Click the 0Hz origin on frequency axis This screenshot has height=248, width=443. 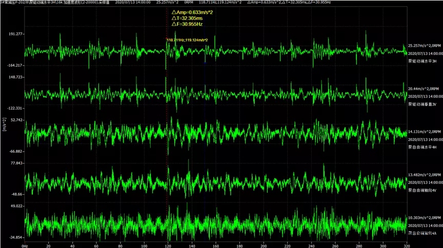click(25, 245)
